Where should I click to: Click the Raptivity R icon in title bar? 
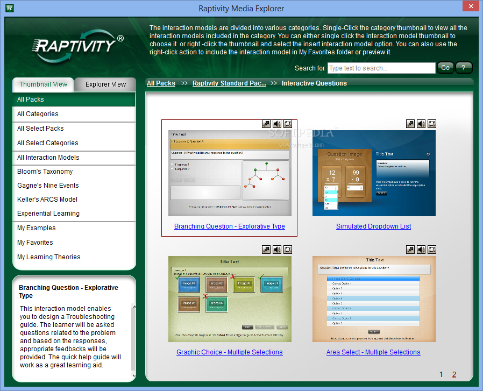[10, 8]
